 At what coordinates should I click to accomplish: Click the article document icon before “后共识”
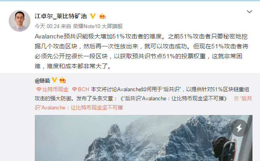coord(236,98)
